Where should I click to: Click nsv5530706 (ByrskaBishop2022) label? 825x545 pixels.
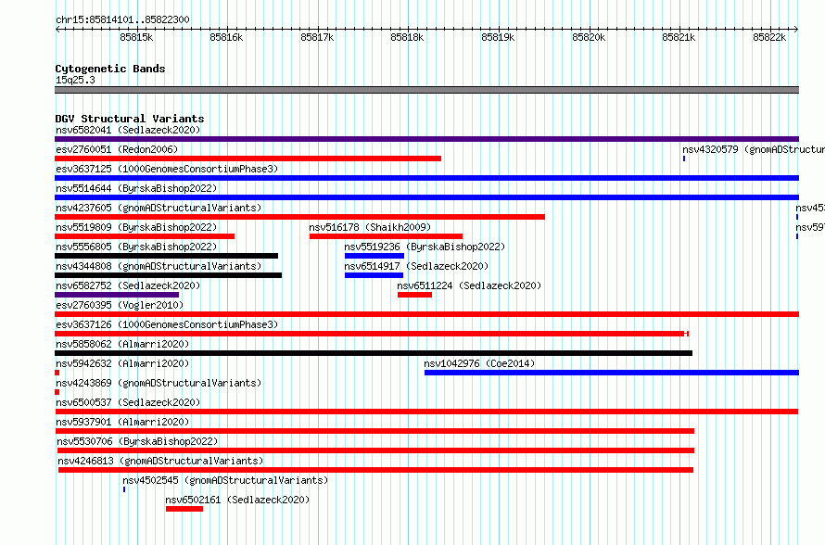coord(137,441)
